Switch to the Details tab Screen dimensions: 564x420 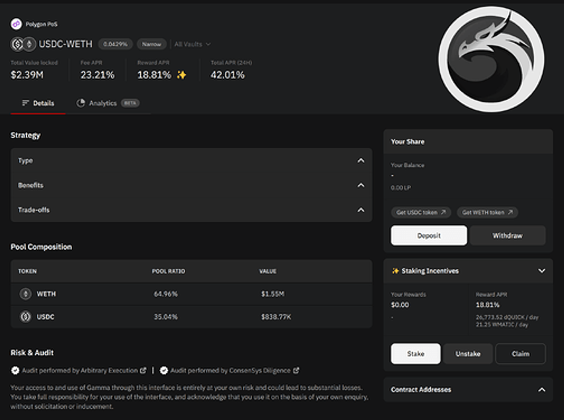38,103
